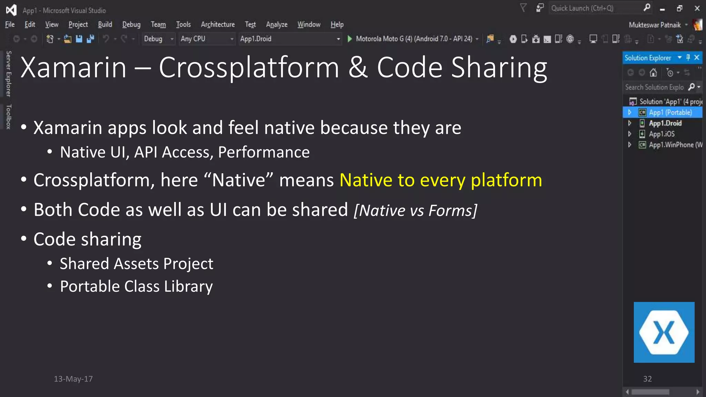Click the Undo arrow icon
Viewport: 706px width, 397px height.
coord(106,39)
